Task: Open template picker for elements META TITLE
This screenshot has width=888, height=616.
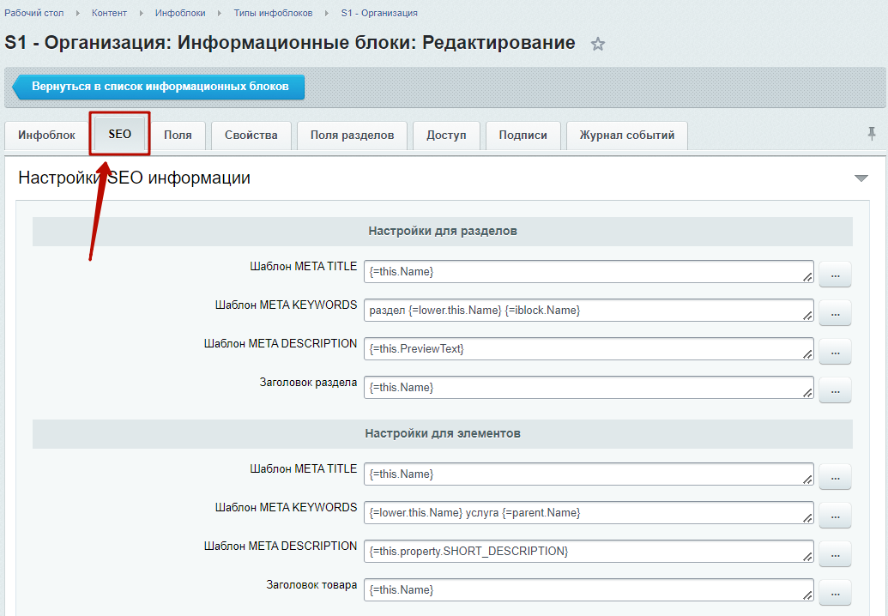Action: click(x=835, y=476)
